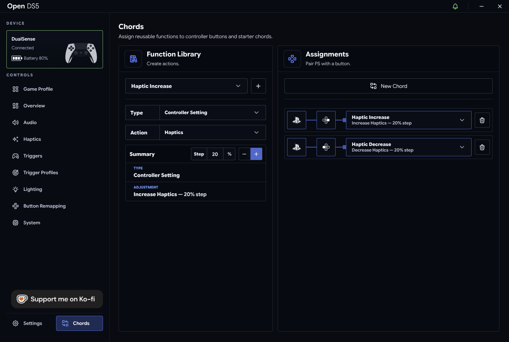Screen dimensions: 509x342
Task: Select the plus increase adjustment toggle
Action: [x=256, y=154]
